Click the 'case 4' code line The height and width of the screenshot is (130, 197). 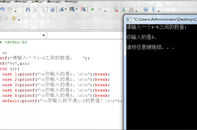(x=56, y=90)
